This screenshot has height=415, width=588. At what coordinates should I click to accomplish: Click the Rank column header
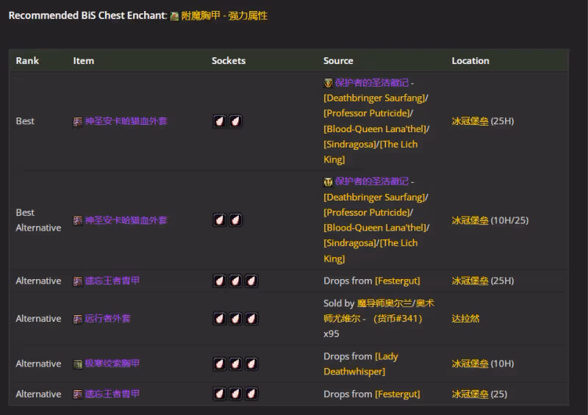coord(27,61)
